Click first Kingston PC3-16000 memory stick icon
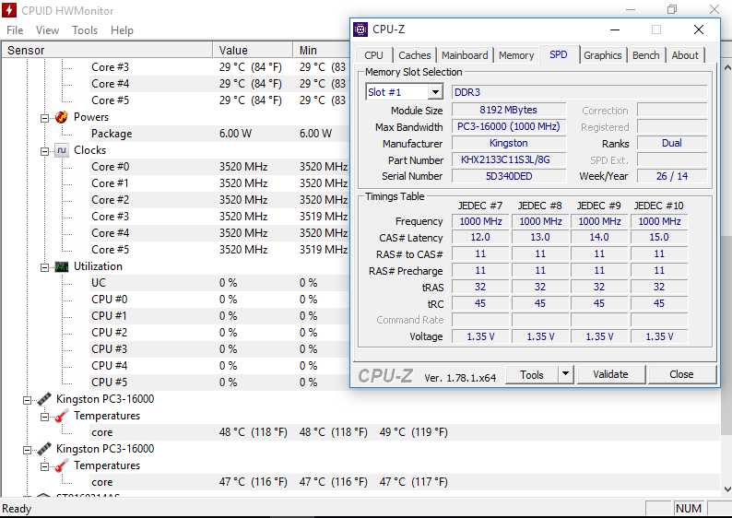This screenshot has height=518, width=732. [44, 399]
